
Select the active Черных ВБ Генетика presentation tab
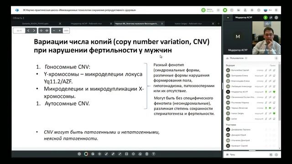click(136, 24)
